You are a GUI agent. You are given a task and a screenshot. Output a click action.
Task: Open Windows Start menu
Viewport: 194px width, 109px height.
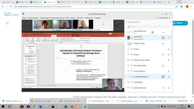coord(3,106)
